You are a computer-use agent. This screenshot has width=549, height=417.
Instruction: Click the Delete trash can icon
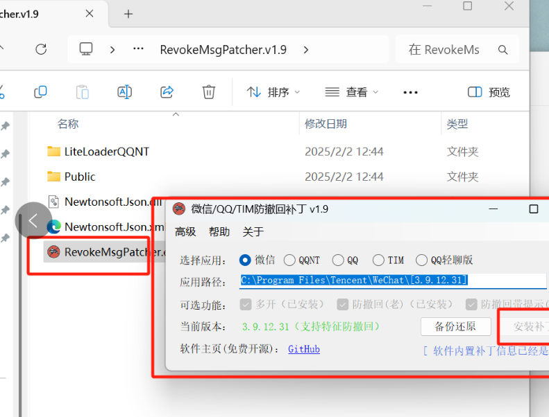pyautogui.click(x=209, y=92)
